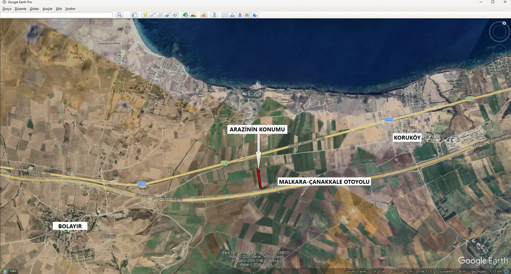The height and width of the screenshot is (274, 511).
Task: Open the Düzenle menu
Action: [x=20, y=8]
